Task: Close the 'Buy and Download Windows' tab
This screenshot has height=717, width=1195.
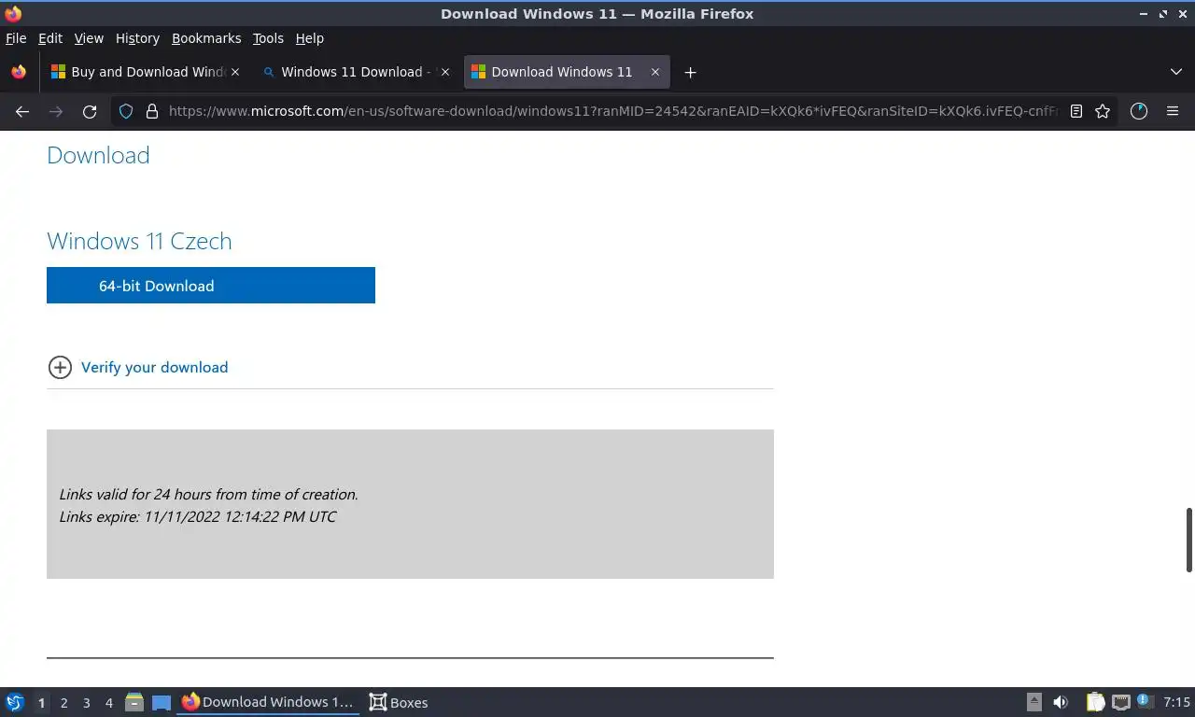Action: [234, 72]
